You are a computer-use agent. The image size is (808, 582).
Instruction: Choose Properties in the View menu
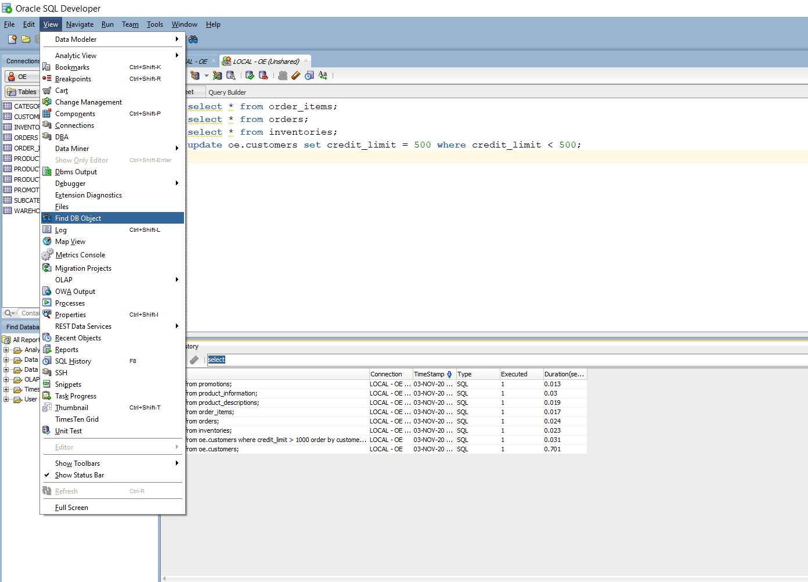coord(113,315)
